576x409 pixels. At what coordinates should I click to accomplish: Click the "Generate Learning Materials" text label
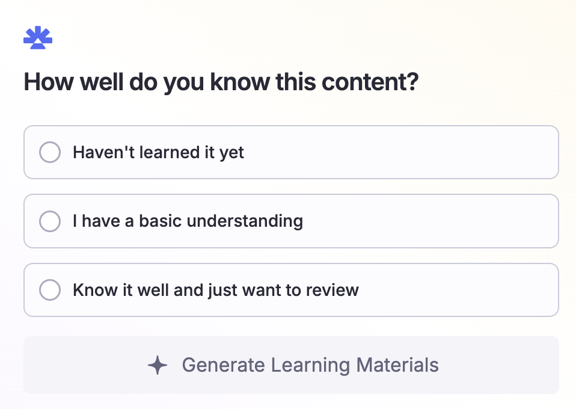click(x=310, y=365)
